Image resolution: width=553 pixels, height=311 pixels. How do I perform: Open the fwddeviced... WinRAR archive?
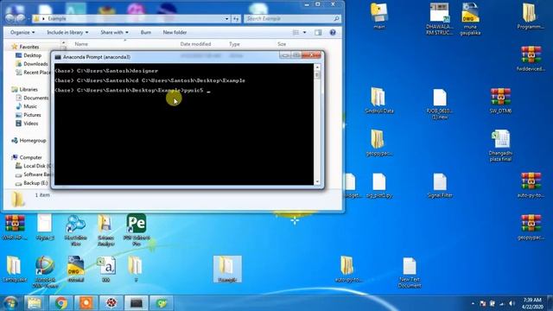pyautogui.click(x=531, y=58)
